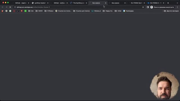Open the Ссылки для поиска folder
Screen dimensions: 180x101
click(81, 11)
